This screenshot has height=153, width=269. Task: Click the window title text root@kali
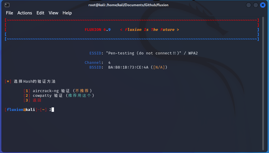point(128,5)
